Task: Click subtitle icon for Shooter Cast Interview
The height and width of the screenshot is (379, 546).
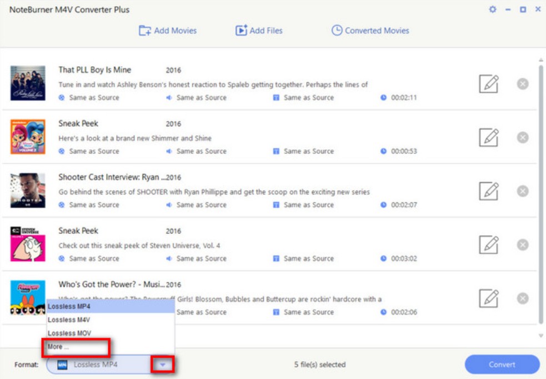Action: 276,205
